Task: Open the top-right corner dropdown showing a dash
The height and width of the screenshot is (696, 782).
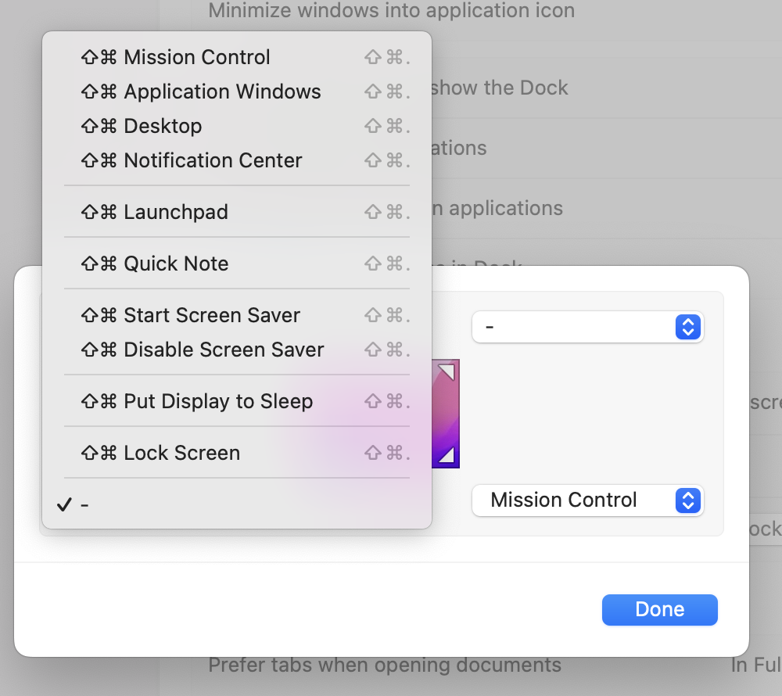Action: click(587, 327)
